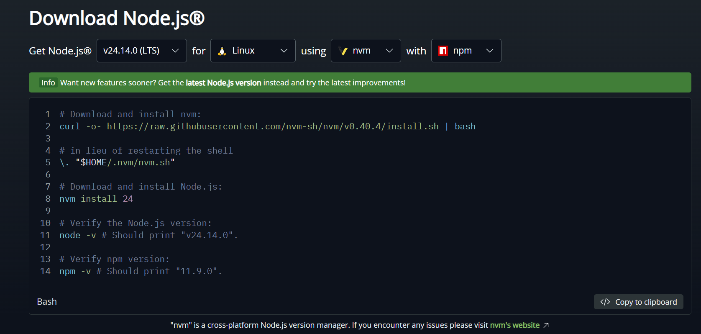
Task: Click the nvm logo icon
Action: [343, 51]
